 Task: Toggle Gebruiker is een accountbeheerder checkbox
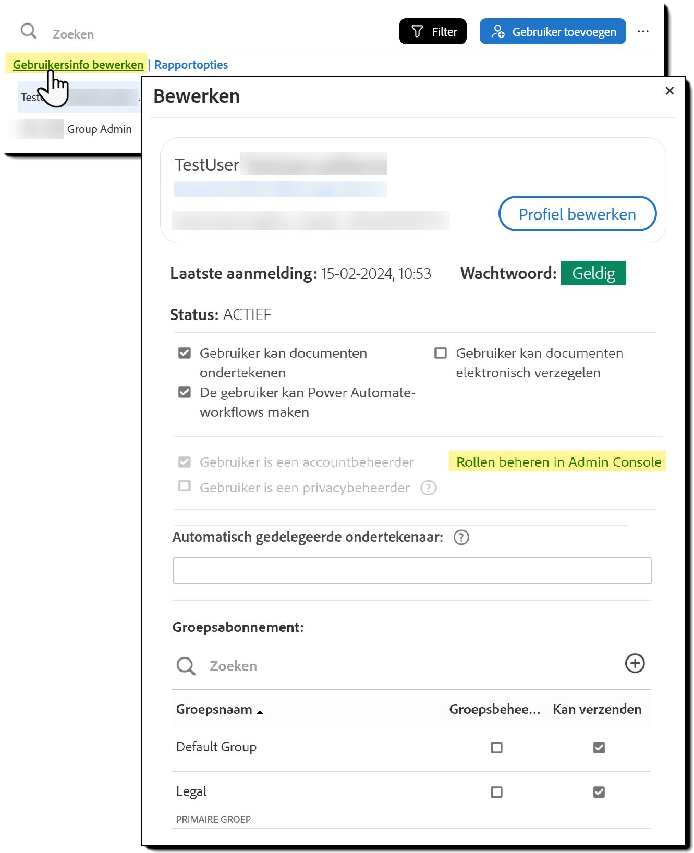point(185,462)
